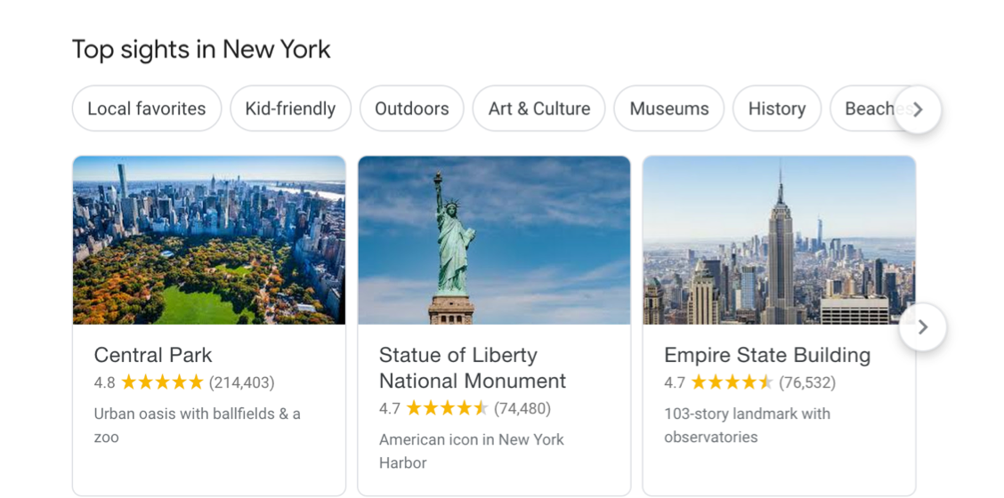
Task: Switch to the Museums category
Action: [668, 108]
